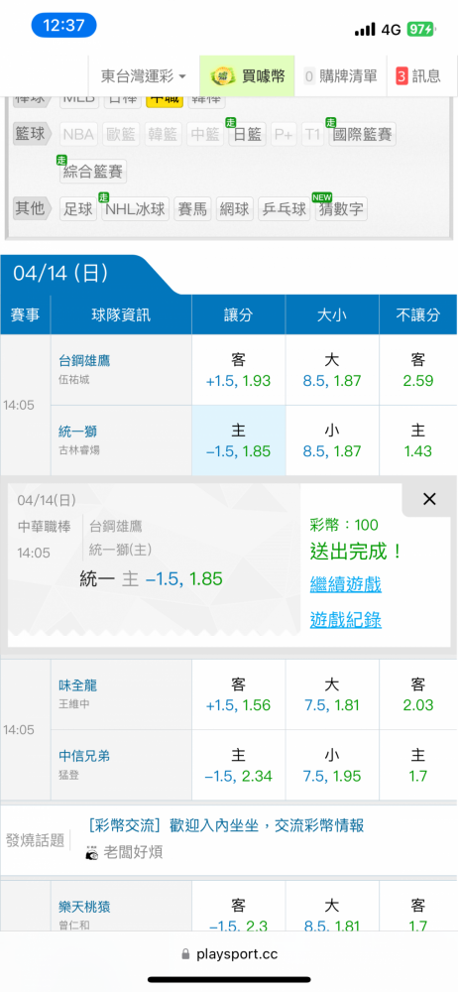
Task: Select the 綜合籃賽 category
Action: [x=93, y=172]
